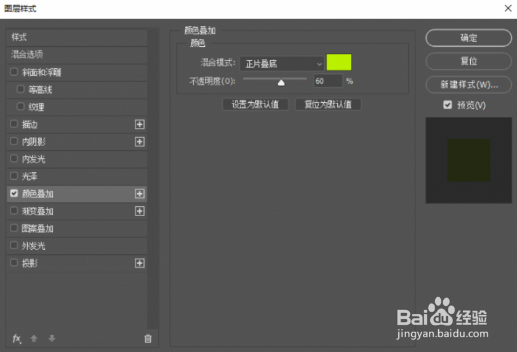Click the style preview thumbnail
The height and width of the screenshot is (352, 517).
pos(468,160)
